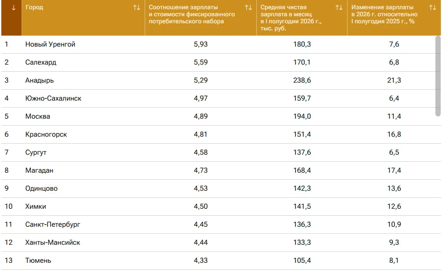Click ratio value 4,89 for Москва

(x=201, y=116)
